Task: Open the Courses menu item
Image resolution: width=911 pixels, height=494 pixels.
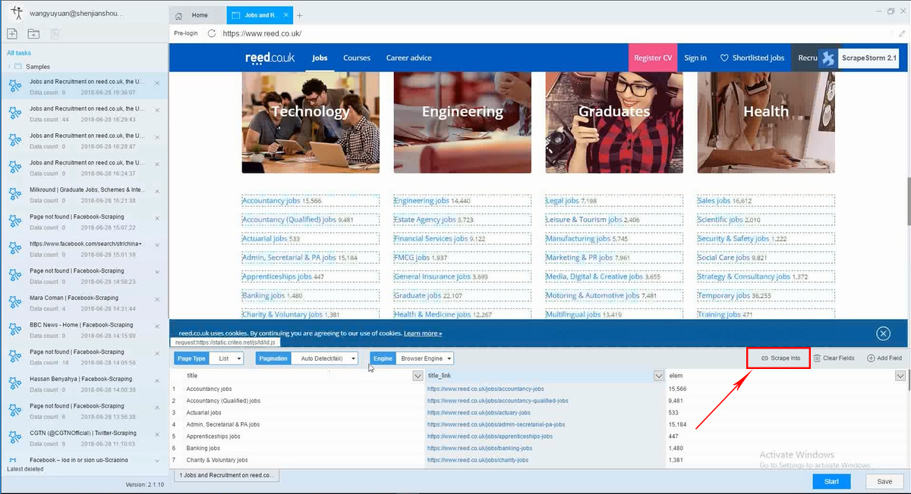Action: pos(357,58)
